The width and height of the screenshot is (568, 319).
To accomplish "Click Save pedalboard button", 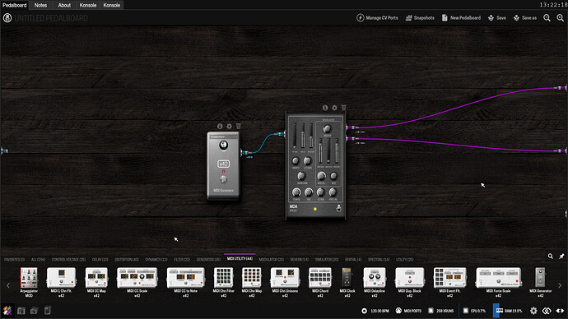I will pos(496,18).
